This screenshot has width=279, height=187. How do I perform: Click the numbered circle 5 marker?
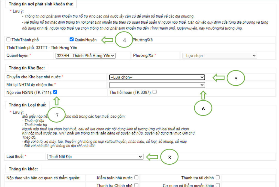pyautogui.click(x=236, y=78)
